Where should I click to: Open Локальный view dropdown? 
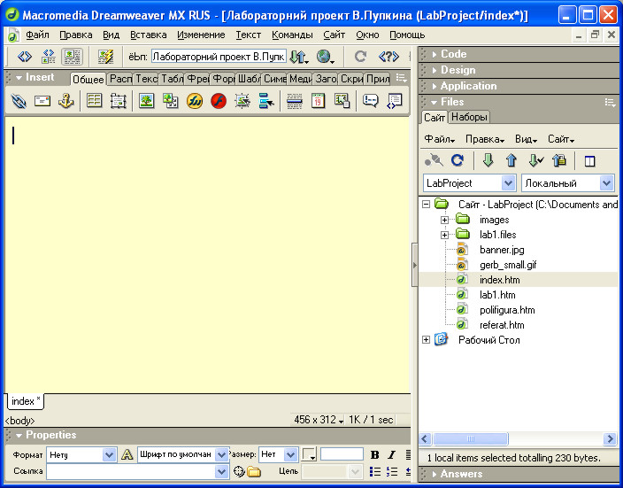(606, 183)
